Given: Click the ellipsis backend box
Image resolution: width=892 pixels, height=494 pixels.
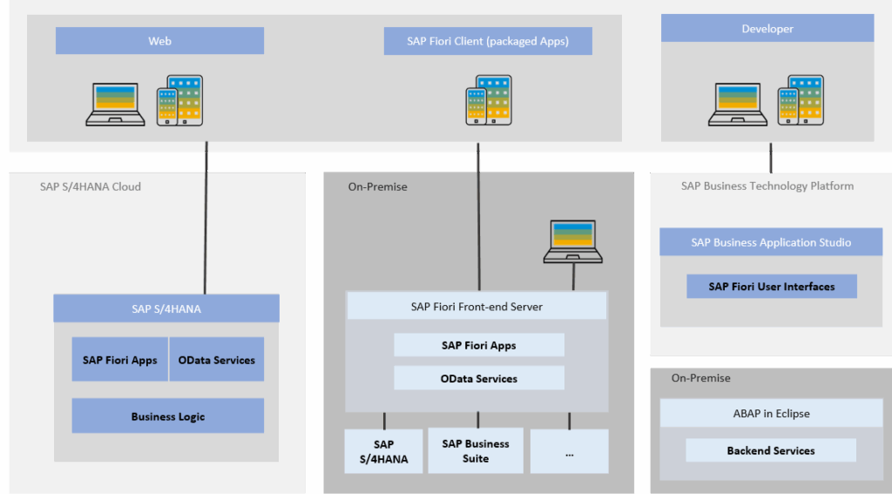Looking at the screenshot, I should [570, 451].
